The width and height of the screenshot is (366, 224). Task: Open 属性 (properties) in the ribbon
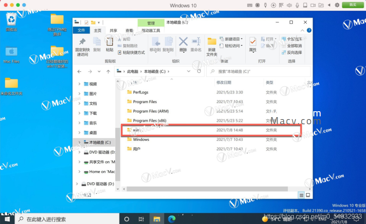click(253, 45)
